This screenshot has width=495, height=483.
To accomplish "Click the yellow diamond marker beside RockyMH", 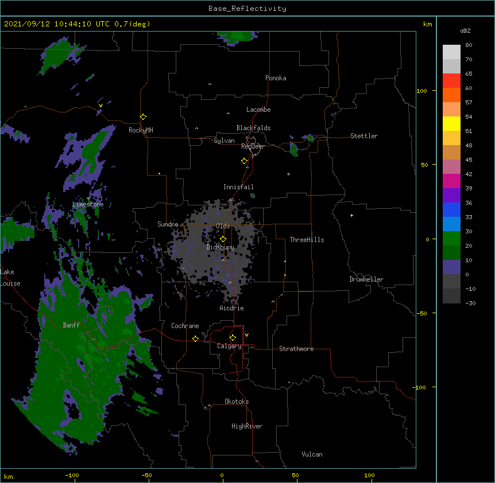I will click(143, 117).
